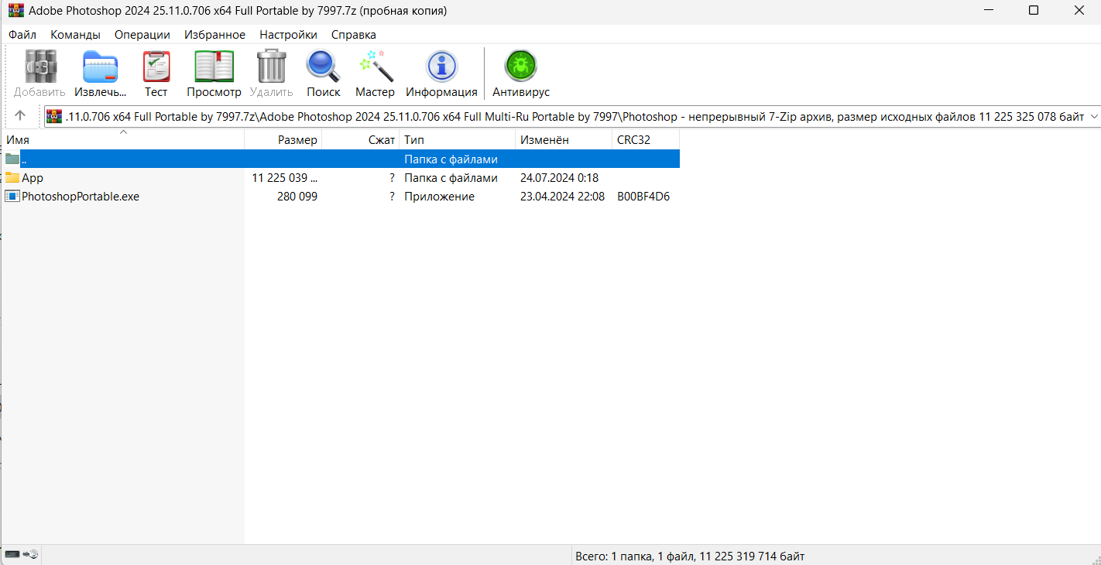Screen dimensions: 1101x565
Task: Click the Delete (Удалить) trash icon
Action: point(272,67)
